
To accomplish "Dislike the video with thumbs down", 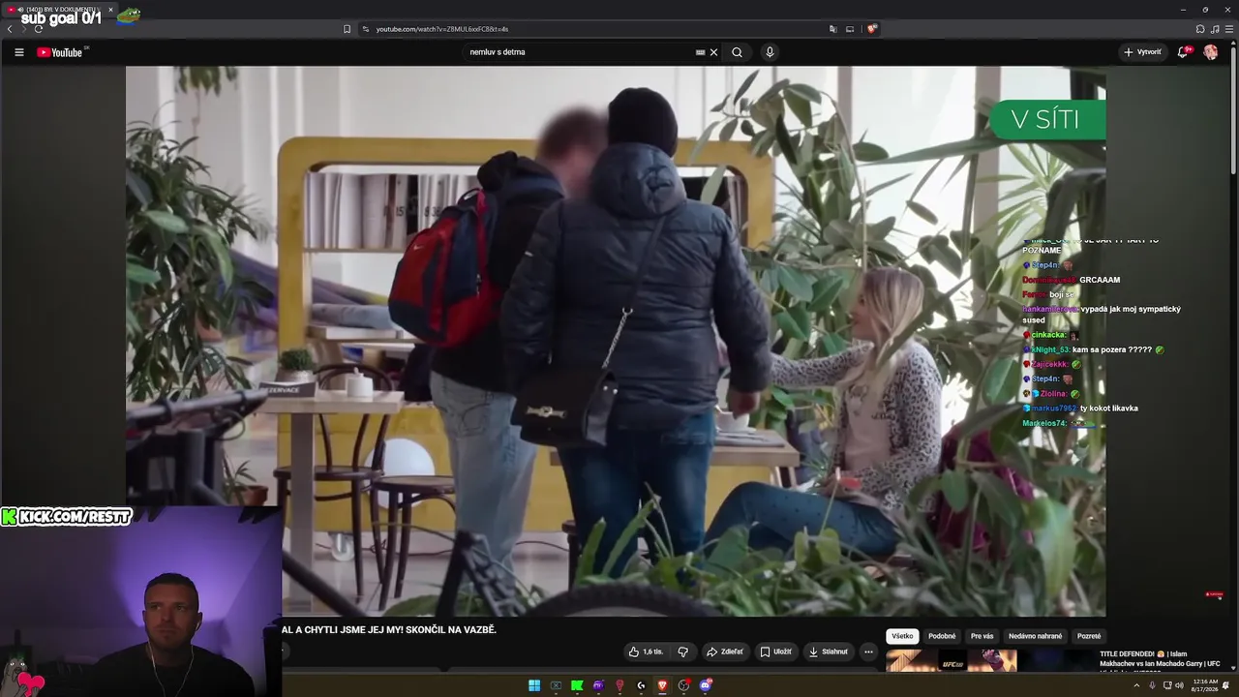I will [682, 652].
